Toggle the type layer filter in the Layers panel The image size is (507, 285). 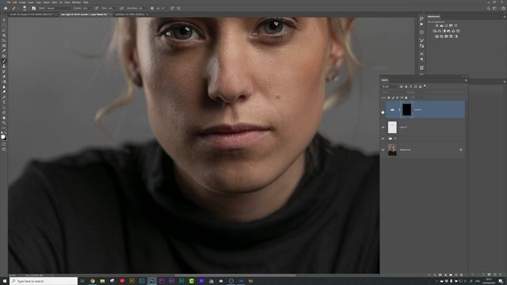410,86
